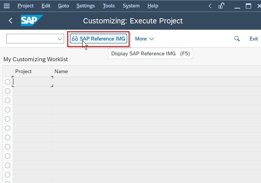Open the System menu

(131, 6)
